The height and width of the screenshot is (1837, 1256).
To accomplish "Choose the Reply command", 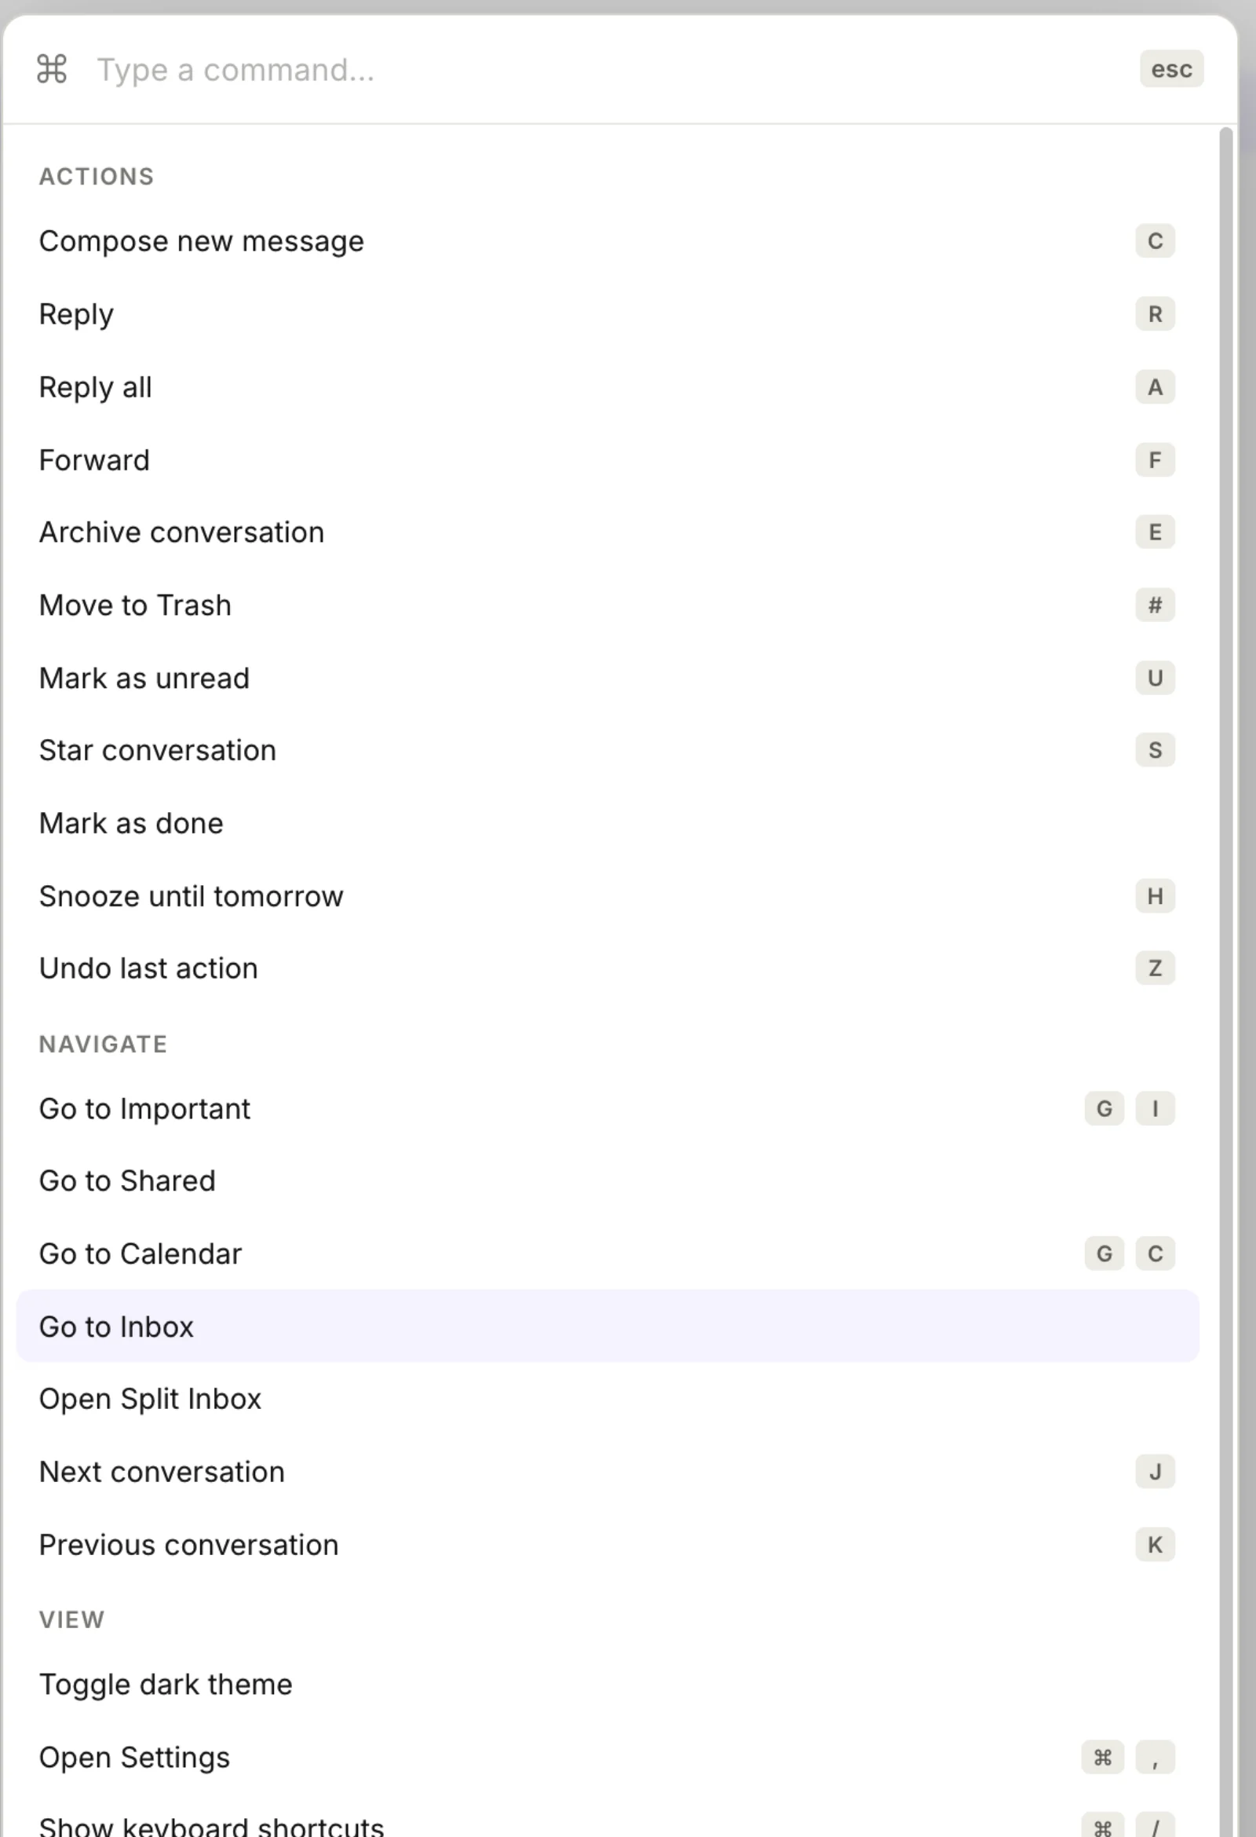I will (608, 314).
